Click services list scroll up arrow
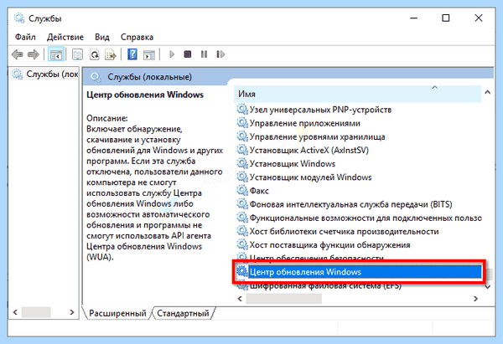This screenshot has width=503, height=344. pos(488,93)
